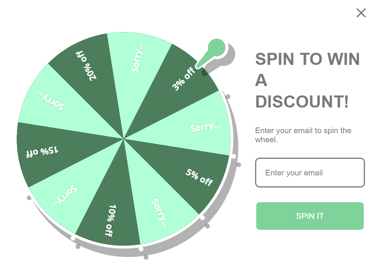The height and width of the screenshot is (275, 374).
Task: Click the Sorry segment beside 3% off
Action: (x=138, y=57)
